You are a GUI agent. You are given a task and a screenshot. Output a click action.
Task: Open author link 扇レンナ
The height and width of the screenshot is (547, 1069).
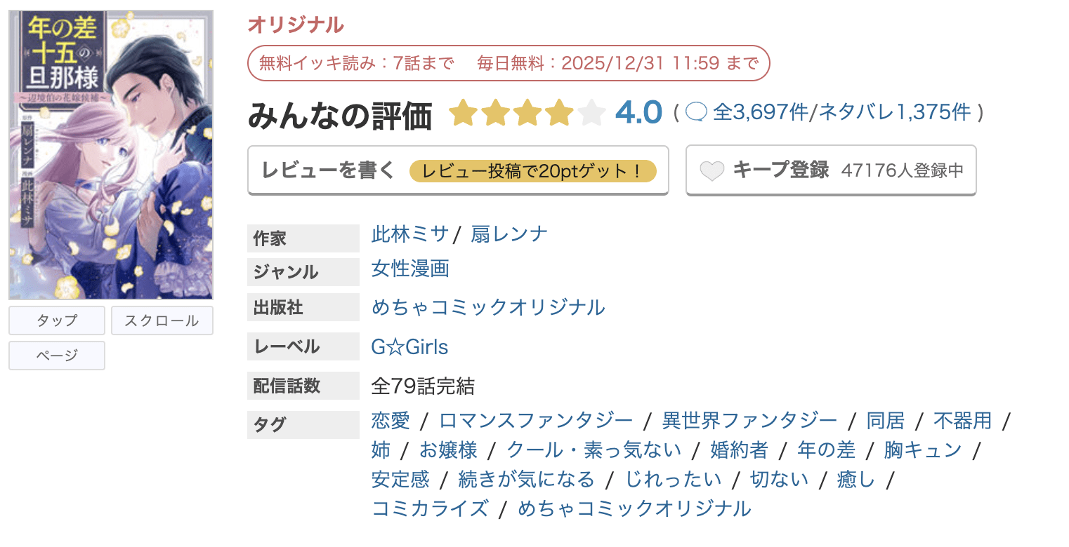pos(508,234)
